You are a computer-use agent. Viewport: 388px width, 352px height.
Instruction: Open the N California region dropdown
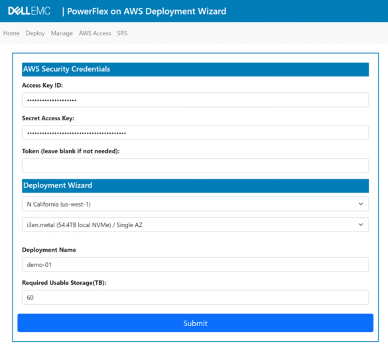pos(195,204)
